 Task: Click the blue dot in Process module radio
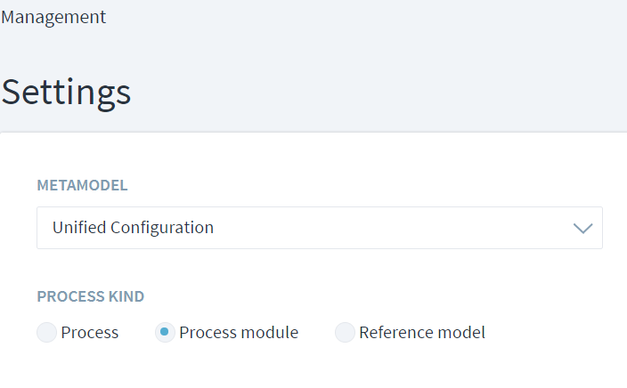click(x=165, y=333)
